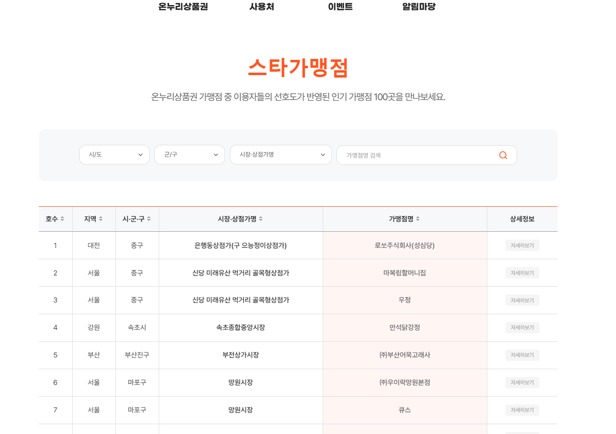Click the search magnifier icon
The width and height of the screenshot is (616, 434).
(x=503, y=155)
